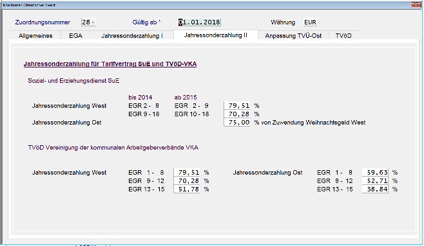Open the Zuordnungsnummer dropdown showing 28
The width and height of the screenshot is (424, 246).
click(88, 22)
